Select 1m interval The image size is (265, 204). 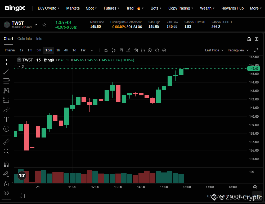(30, 50)
